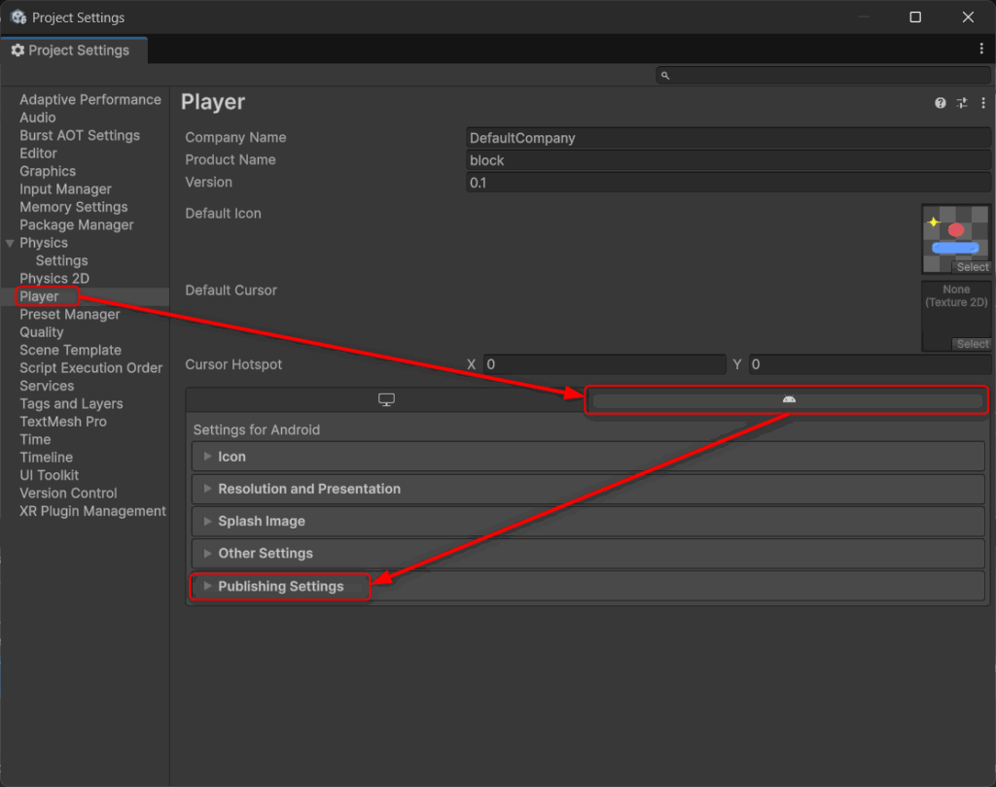This screenshot has width=996, height=787.
Task: Expand the Publishing Settings section
Action: pyautogui.click(x=588, y=586)
